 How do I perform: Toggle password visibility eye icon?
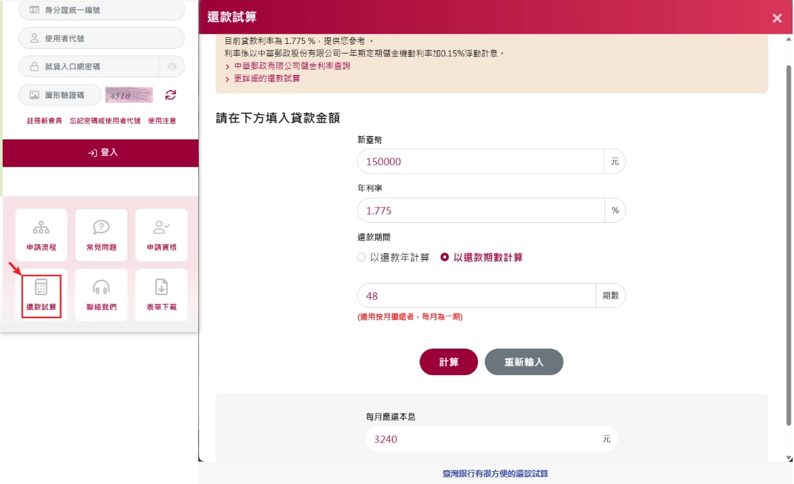pos(172,66)
